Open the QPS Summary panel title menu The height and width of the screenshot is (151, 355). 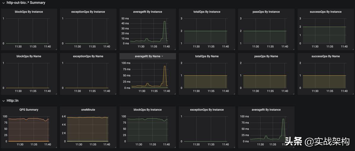coord(29,110)
